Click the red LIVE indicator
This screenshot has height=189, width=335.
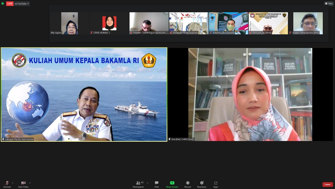10,4
